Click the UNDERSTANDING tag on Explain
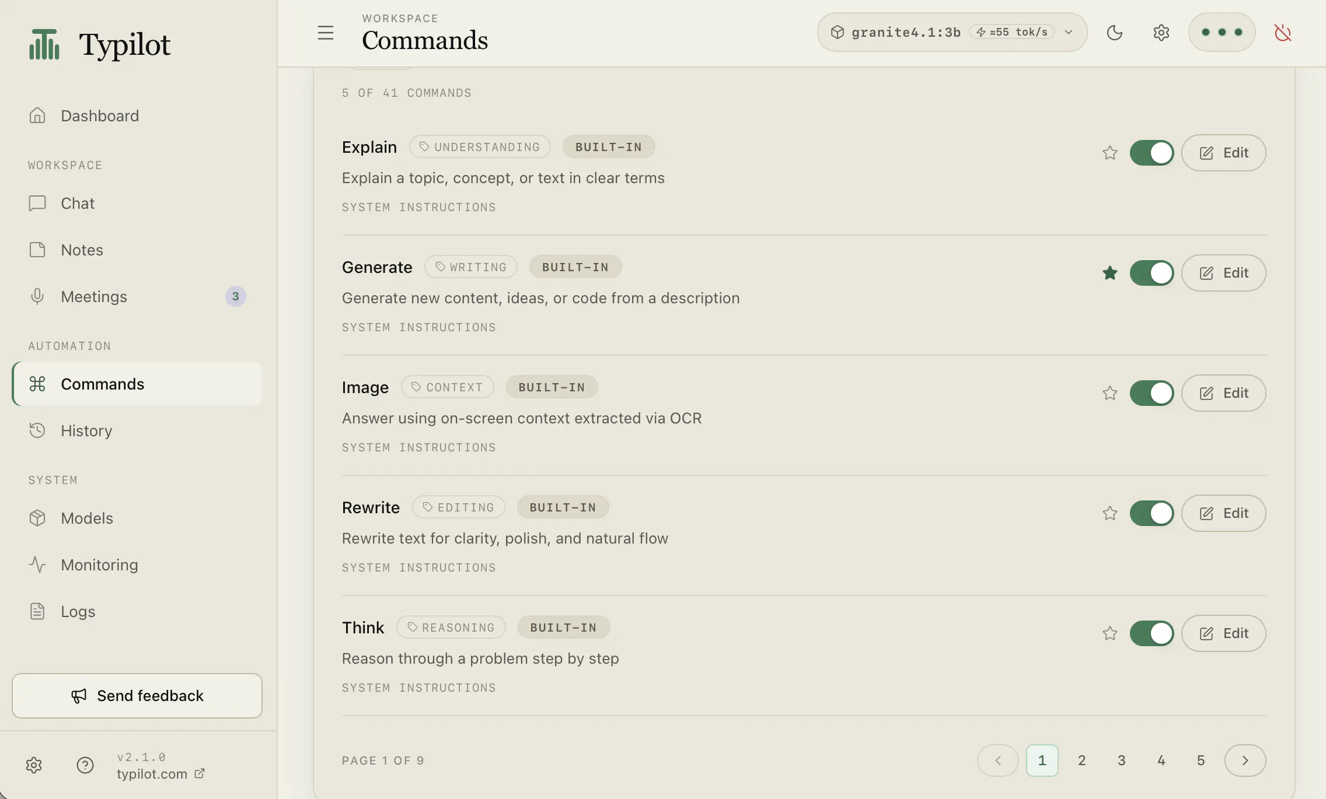This screenshot has width=1326, height=799. pos(480,147)
